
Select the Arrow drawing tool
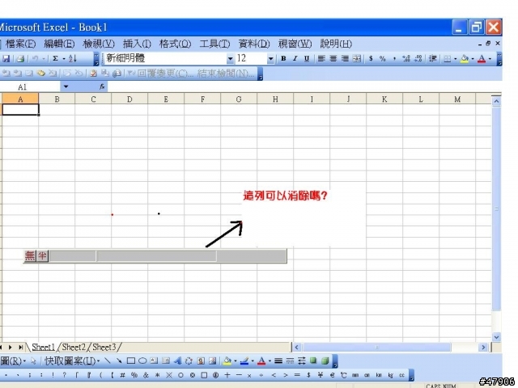tap(119, 361)
